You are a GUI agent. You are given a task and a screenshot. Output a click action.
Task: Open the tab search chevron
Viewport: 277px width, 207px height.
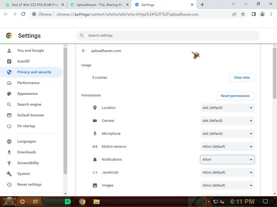233,4
